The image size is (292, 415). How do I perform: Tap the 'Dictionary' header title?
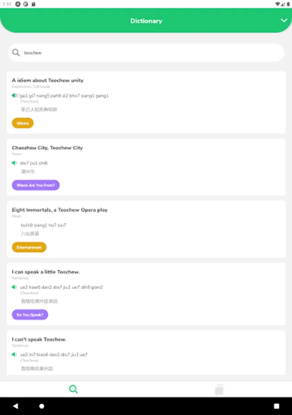(146, 21)
